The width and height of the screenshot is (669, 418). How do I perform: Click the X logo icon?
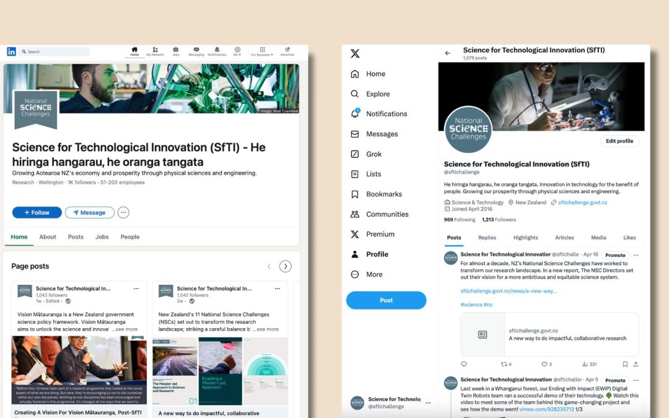coord(355,53)
